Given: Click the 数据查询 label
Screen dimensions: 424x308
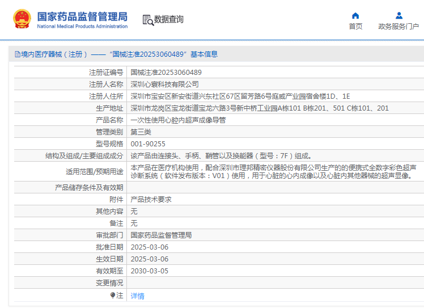Looking at the screenshot, I should [x=169, y=19].
